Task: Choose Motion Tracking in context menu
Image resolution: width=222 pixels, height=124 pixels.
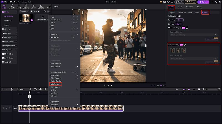Action: pos(56,81)
